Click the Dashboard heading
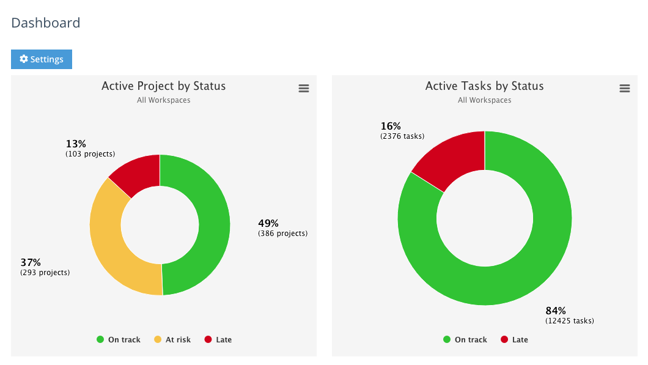 click(x=45, y=23)
